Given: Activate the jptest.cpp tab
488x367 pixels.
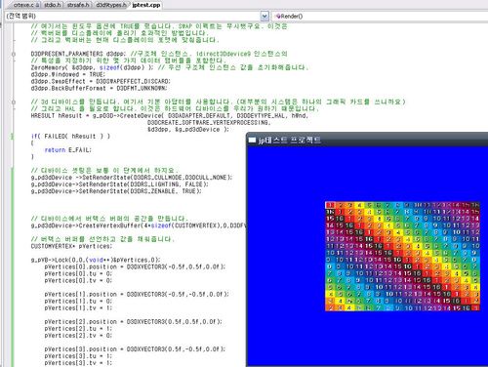Looking at the screenshot, I should [145, 5].
